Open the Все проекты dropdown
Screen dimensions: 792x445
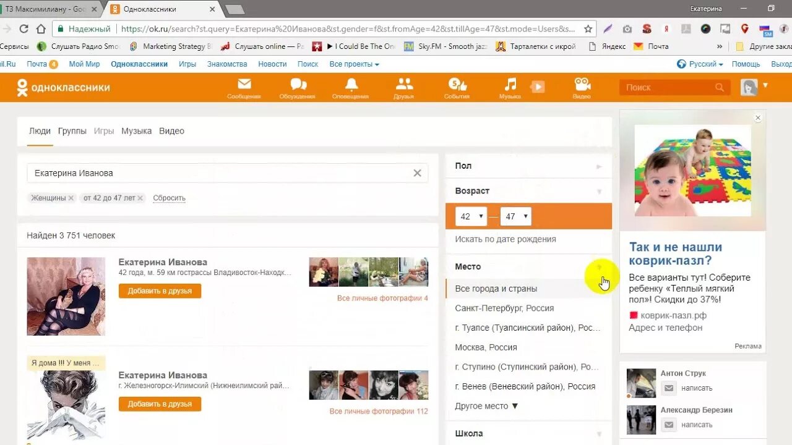pyautogui.click(x=354, y=64)
